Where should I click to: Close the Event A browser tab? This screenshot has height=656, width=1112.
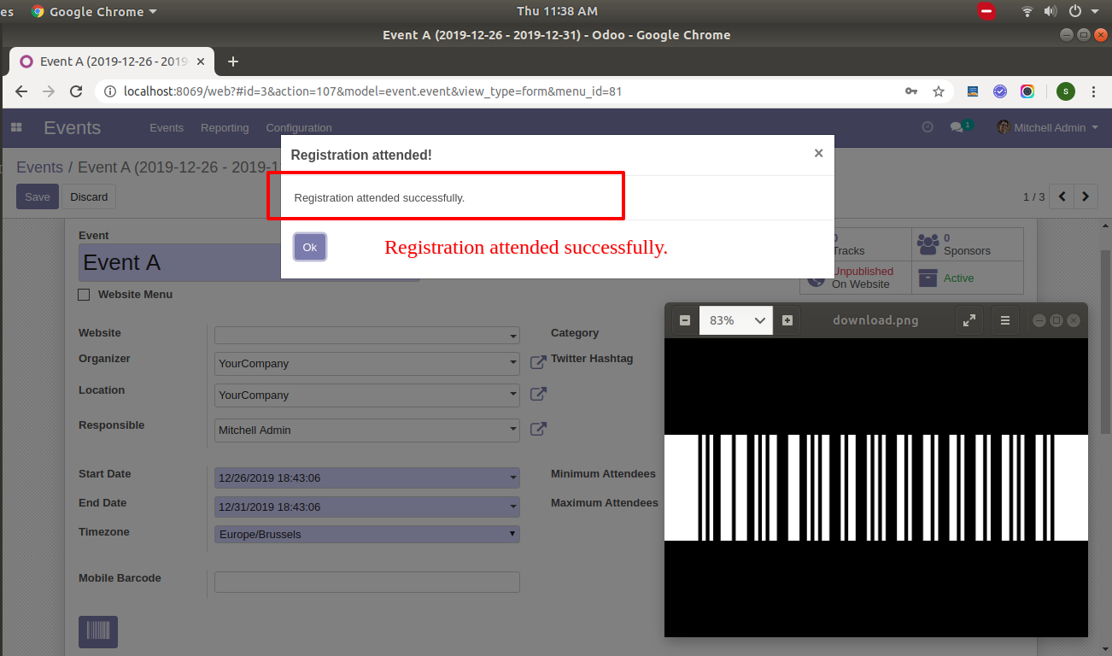pos(202,61)
